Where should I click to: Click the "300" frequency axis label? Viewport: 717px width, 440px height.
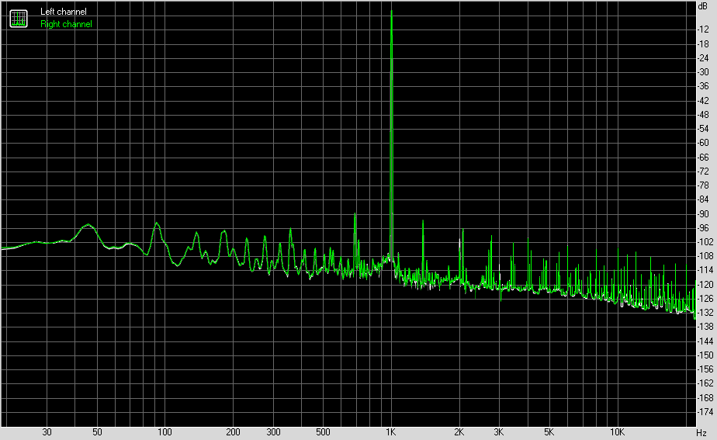(x=273, y=432)
